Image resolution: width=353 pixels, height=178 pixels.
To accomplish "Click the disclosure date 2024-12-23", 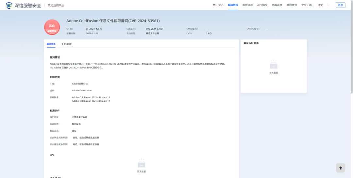I will click(92, 34).
